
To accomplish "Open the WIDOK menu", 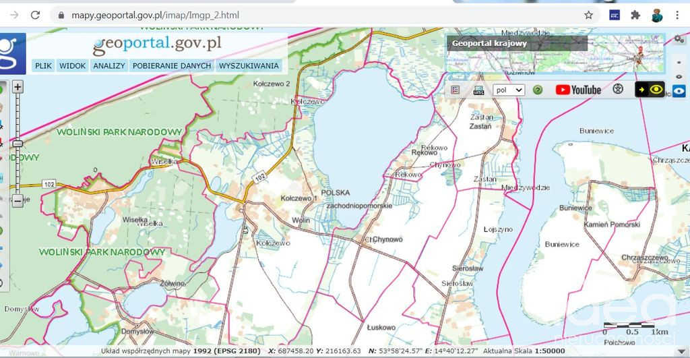I will [73, 65].
